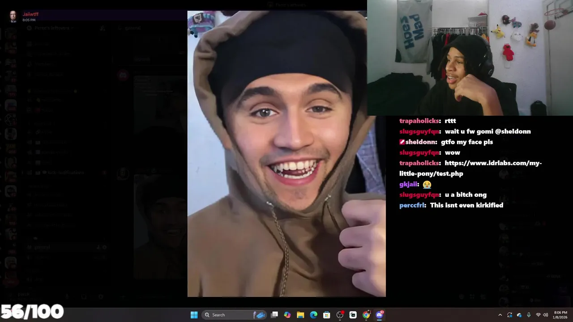Click the gkjaii username in chat
573x322 pixels.
(x=409, y=184)
